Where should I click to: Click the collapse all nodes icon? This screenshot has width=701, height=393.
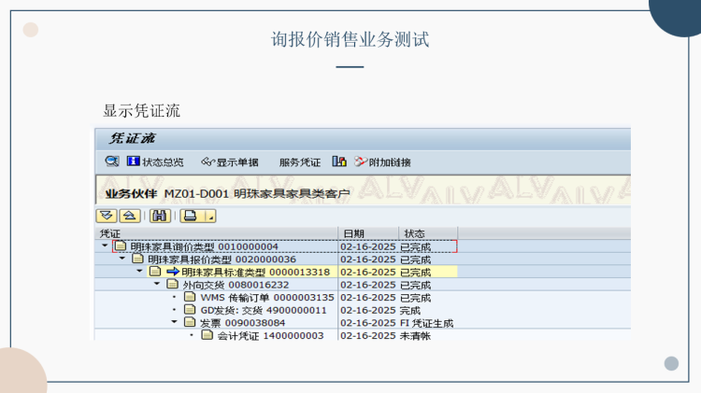point(130,217)
